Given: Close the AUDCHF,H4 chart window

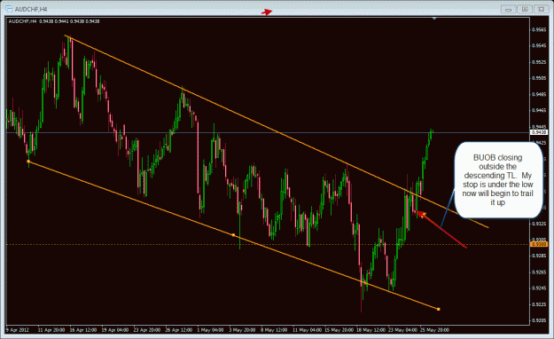Looking at the screenshot, I should [542, 9].
